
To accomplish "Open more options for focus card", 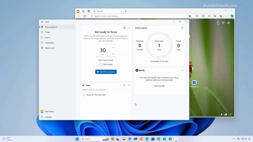I will click(x=129, y=28).
